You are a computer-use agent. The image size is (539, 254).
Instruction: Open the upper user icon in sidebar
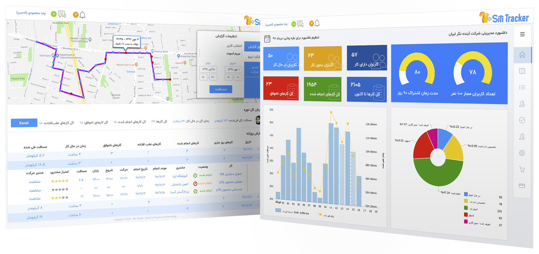click(x=522, y=104)
